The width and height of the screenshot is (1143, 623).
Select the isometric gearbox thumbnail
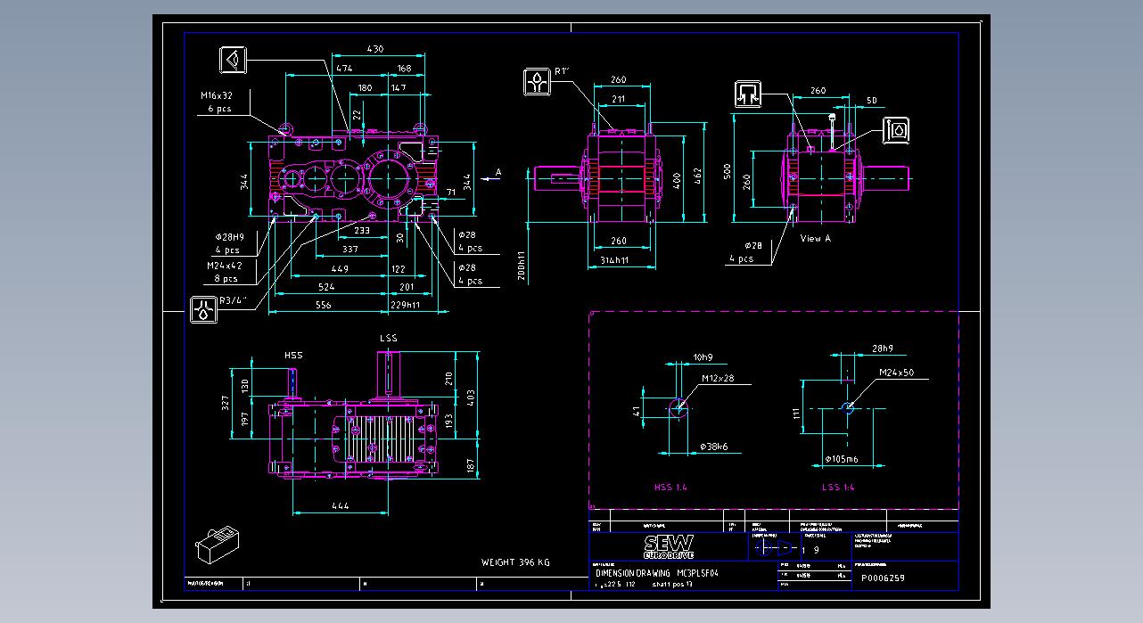tap(216, 544)
